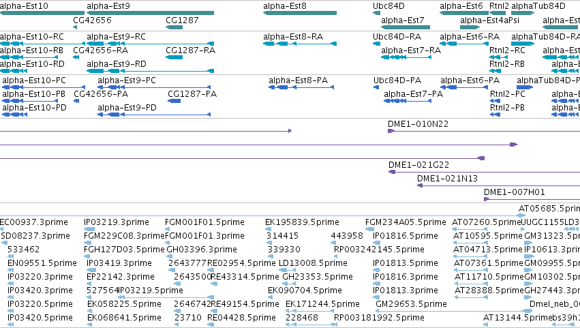Image resolution: width=580 pixels, height=328 pixels.
Task: Select the Rtnl2 gene label
Action: click(x=499, y=6)
